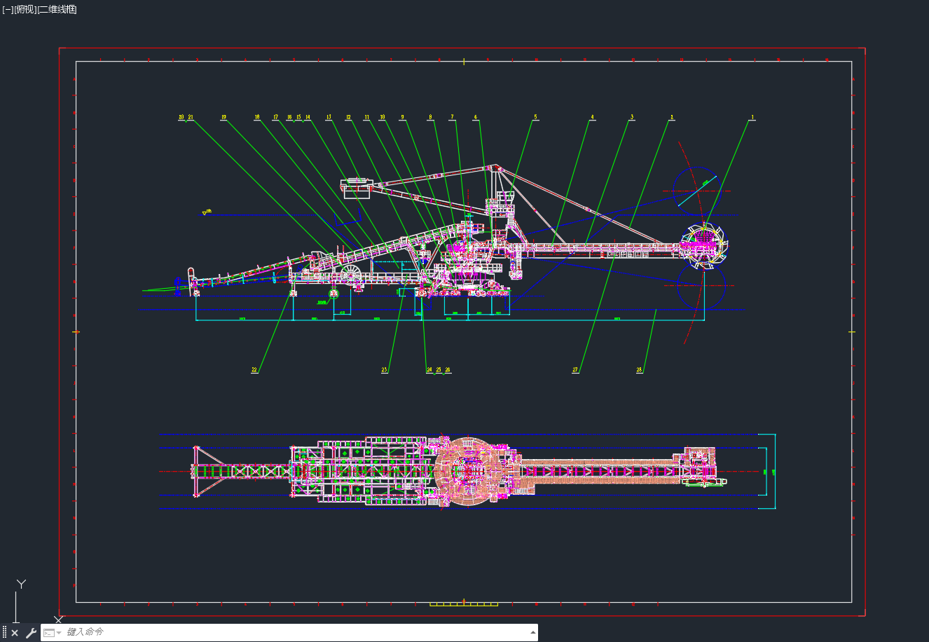Close the command line window
The height and width of the screenshot is (642, 929).
[15, 633]
